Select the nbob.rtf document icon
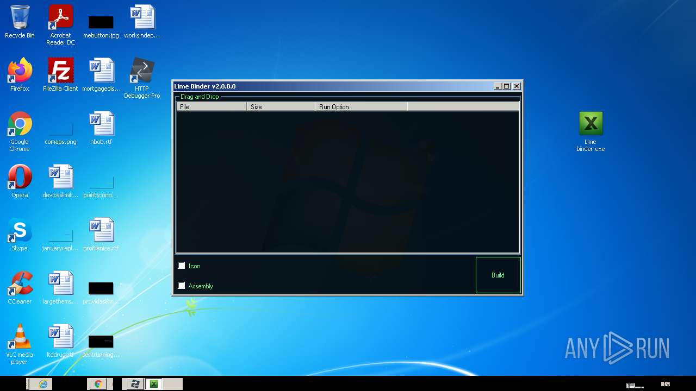Image resolution: width=696 pixels, height=391 pixels. click(x=101, y=128)
